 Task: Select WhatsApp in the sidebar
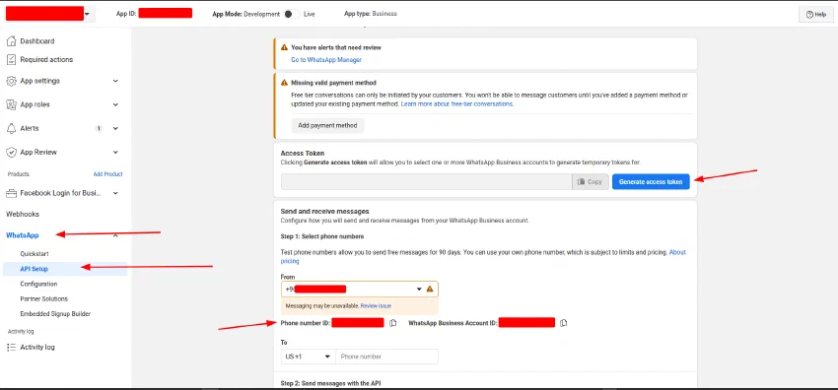23,235
